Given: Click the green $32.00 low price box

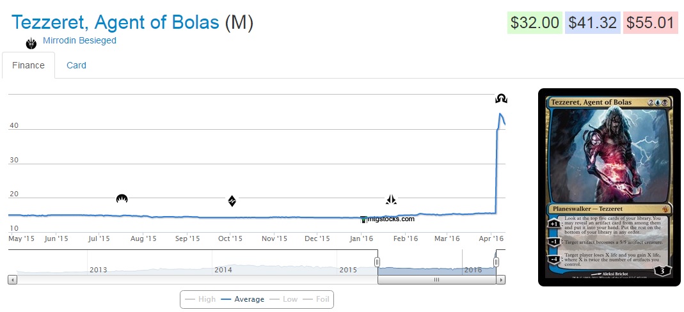Looking at the screenshot, I should [x=534, y=23].
